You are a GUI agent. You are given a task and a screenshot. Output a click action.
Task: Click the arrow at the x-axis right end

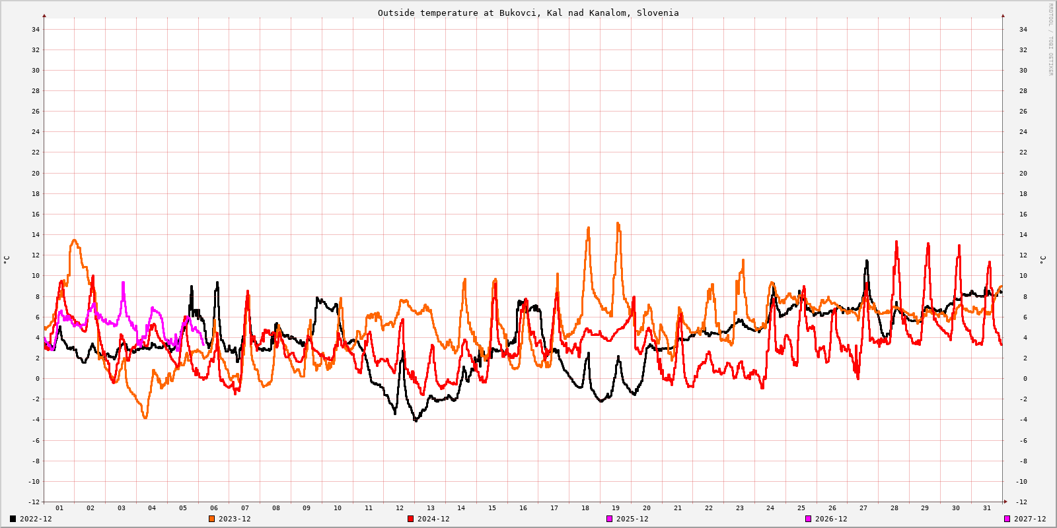pyautogui.click(x=1005, y=502)
